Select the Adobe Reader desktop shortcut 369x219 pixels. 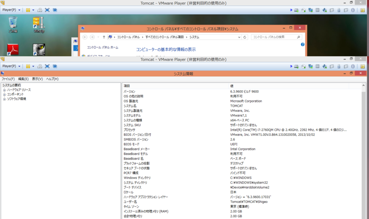point(13,50)
